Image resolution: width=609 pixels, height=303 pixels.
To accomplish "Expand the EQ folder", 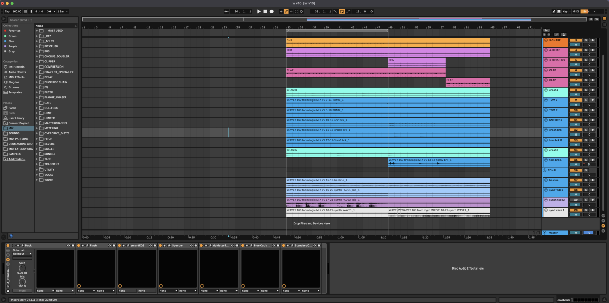I will (37, 87).
